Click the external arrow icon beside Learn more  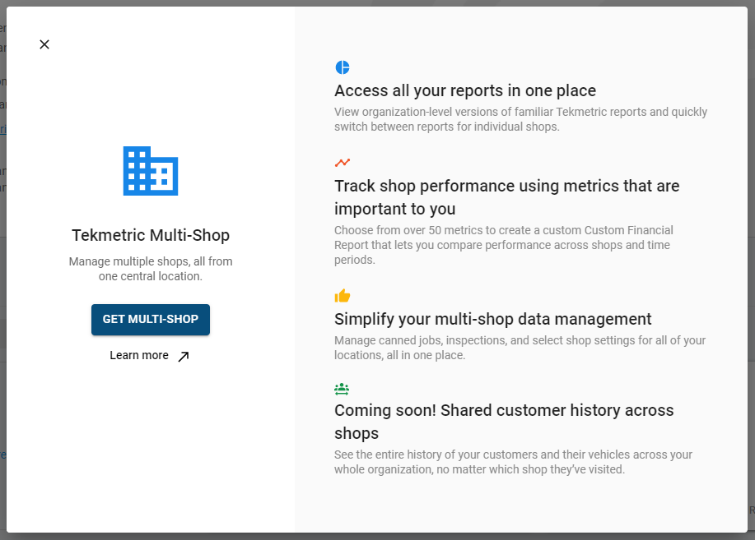[184, 357]
